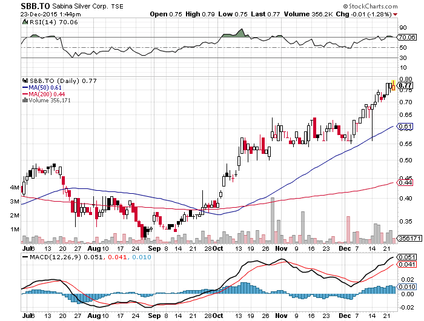This screenshot has height=321, width=424.
Task: Click the volume bar icon in legend
Action: coord(24,101)
